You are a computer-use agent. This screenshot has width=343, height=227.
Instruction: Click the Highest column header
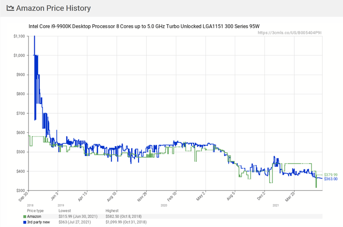(x=112, y=211)
